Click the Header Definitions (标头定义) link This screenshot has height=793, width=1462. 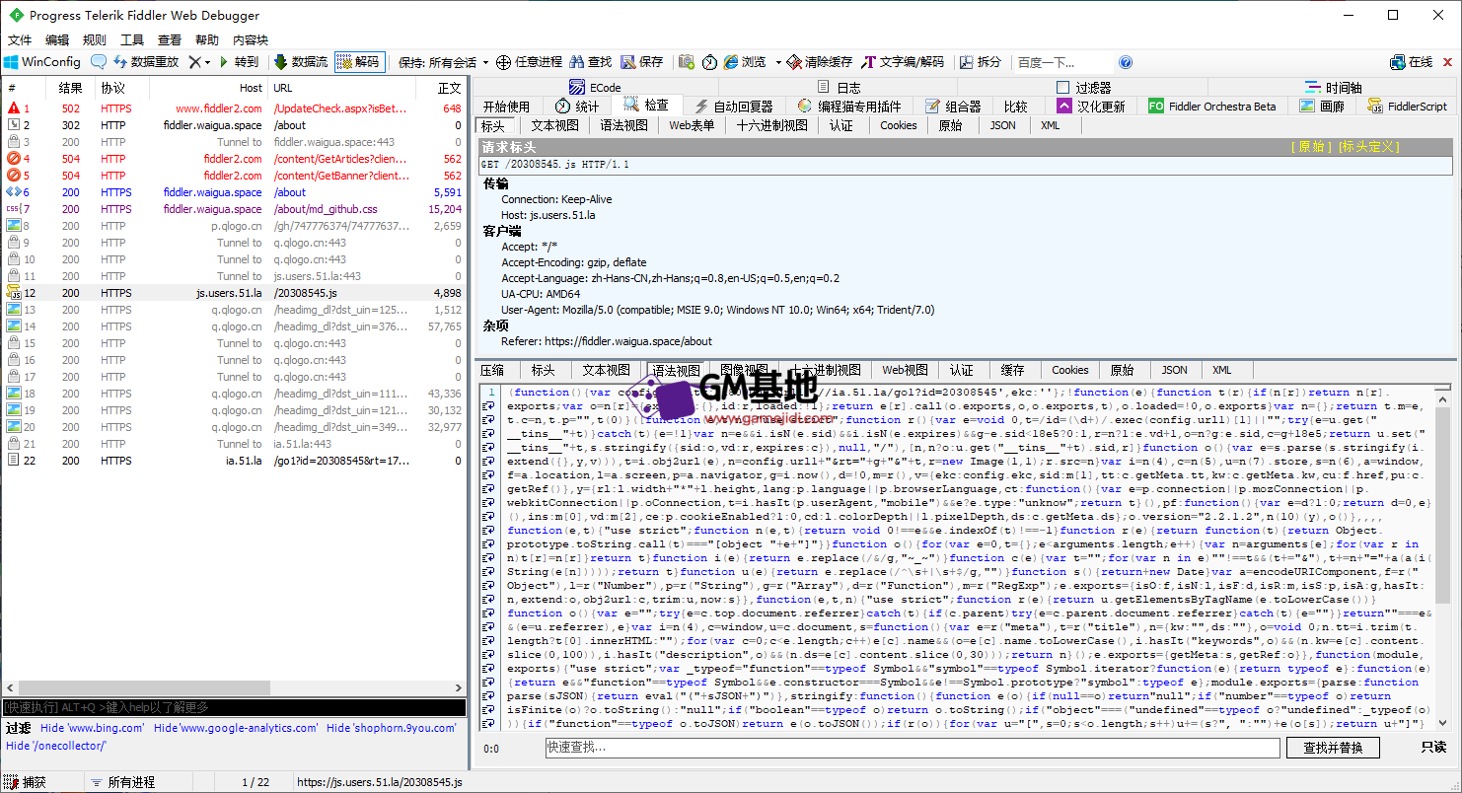tap(1368, 147)
